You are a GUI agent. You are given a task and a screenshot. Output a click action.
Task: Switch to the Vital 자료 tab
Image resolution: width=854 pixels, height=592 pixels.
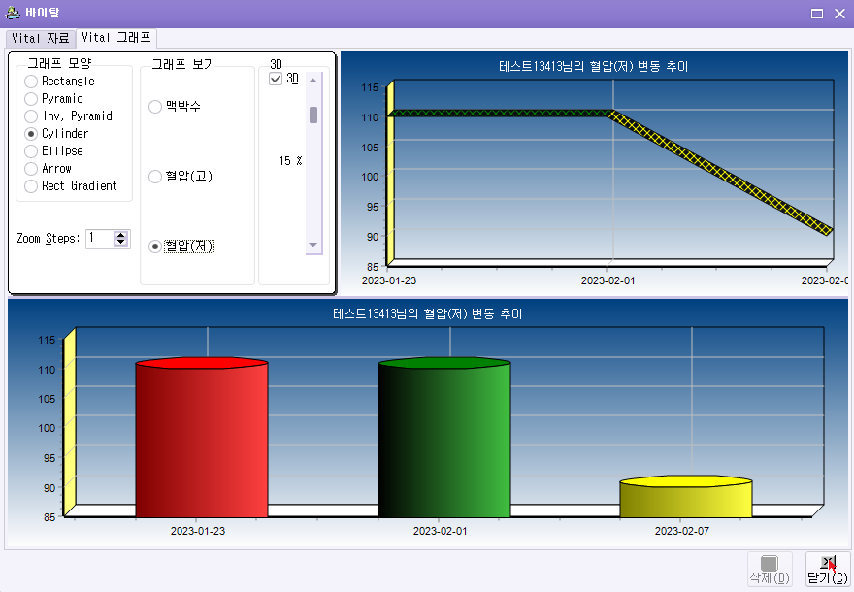(x=41, y=38)
